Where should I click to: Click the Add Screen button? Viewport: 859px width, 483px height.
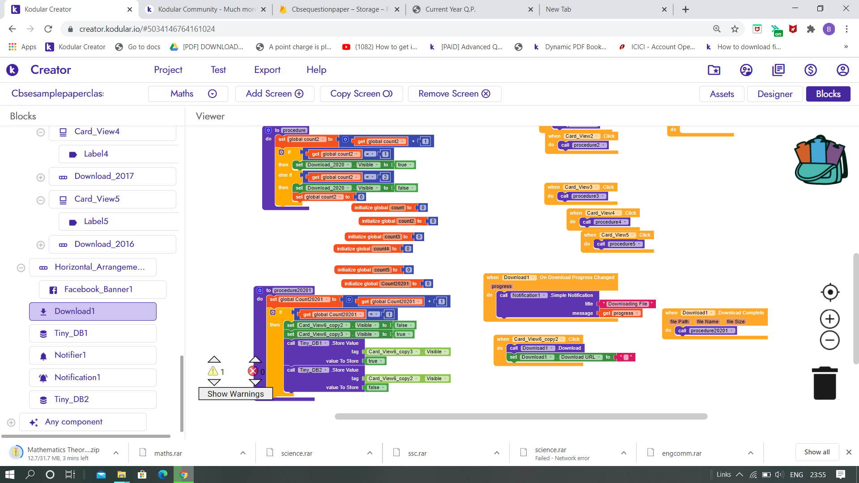274,94
